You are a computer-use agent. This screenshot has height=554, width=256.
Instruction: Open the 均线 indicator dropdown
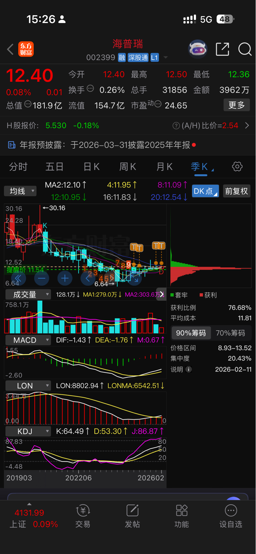20,191
